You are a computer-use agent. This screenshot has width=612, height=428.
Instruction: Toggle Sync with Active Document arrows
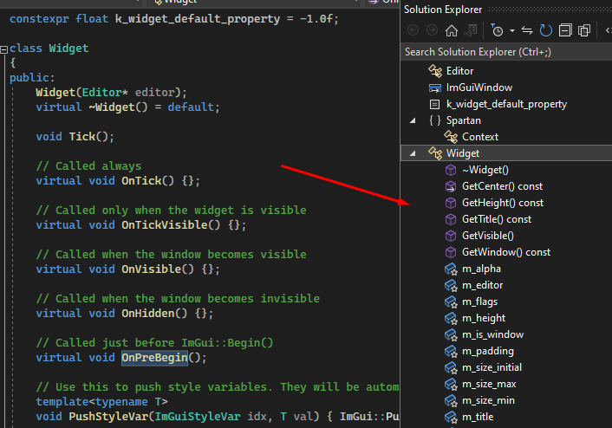click(527, 30)
